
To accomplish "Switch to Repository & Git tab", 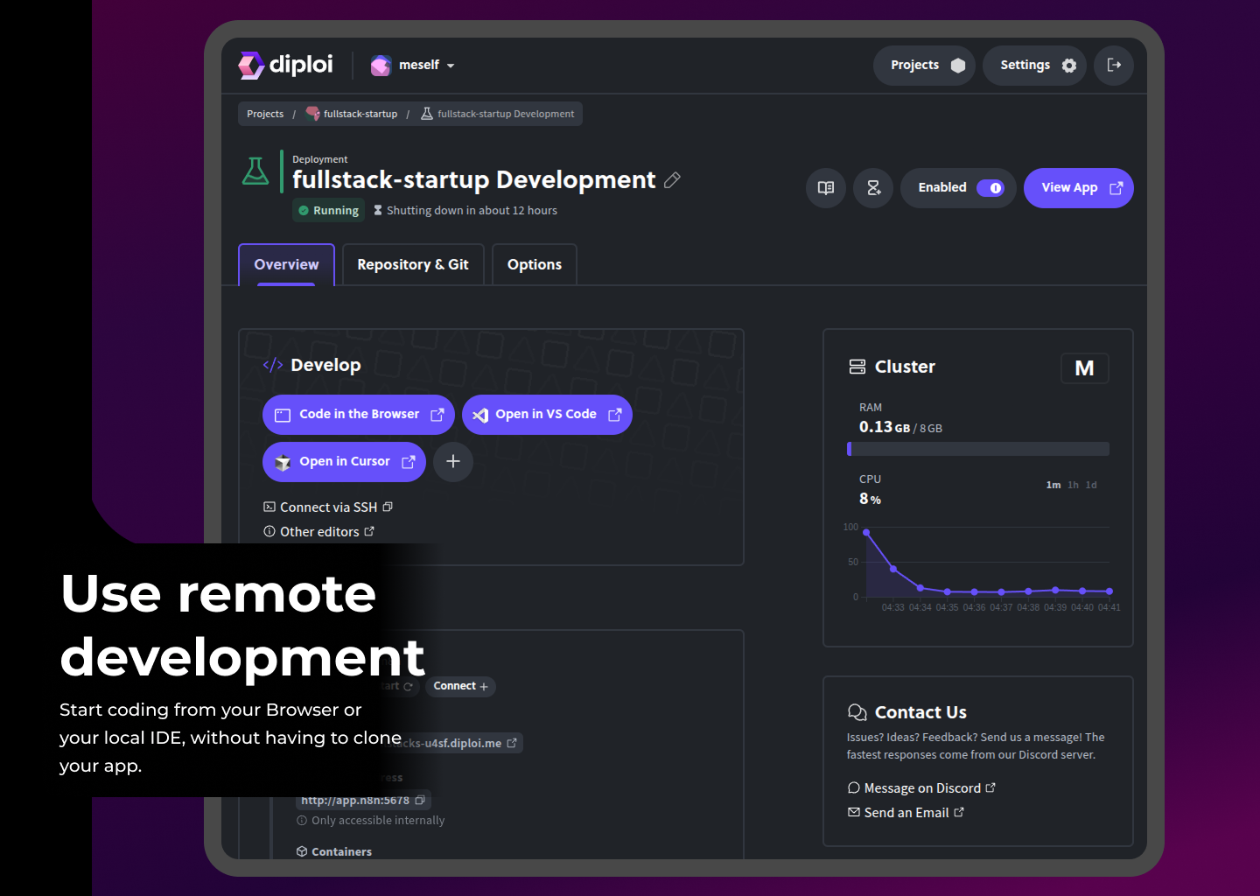I will point(413,264).
